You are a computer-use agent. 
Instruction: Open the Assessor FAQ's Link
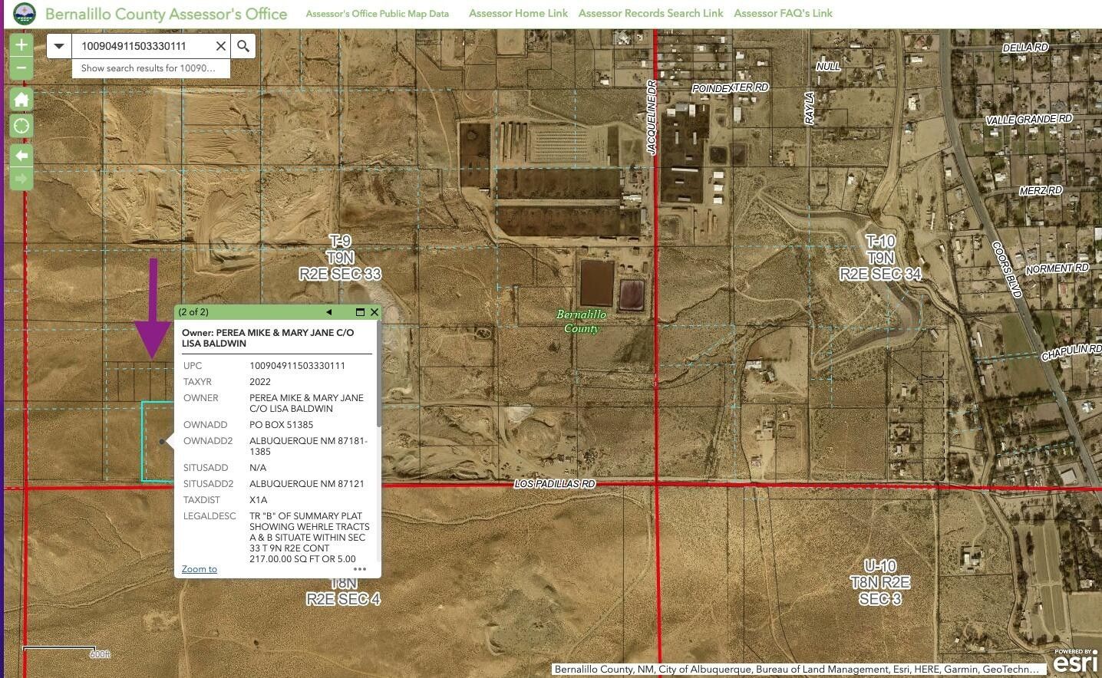[783, 13]
